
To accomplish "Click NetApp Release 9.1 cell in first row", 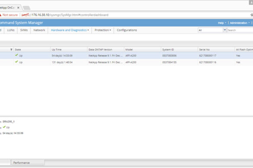I will click(x=106, y=56).
